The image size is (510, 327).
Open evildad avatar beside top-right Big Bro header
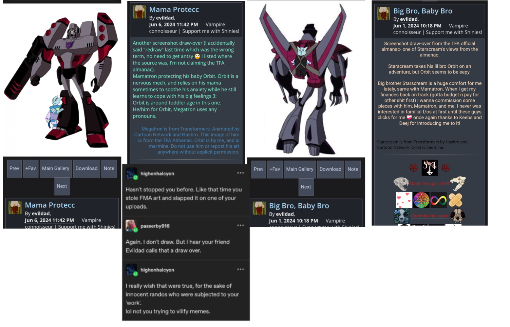point(383,13)
